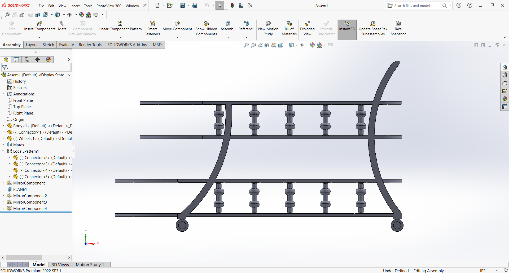Click the feature tree filter field

[36, 68]
